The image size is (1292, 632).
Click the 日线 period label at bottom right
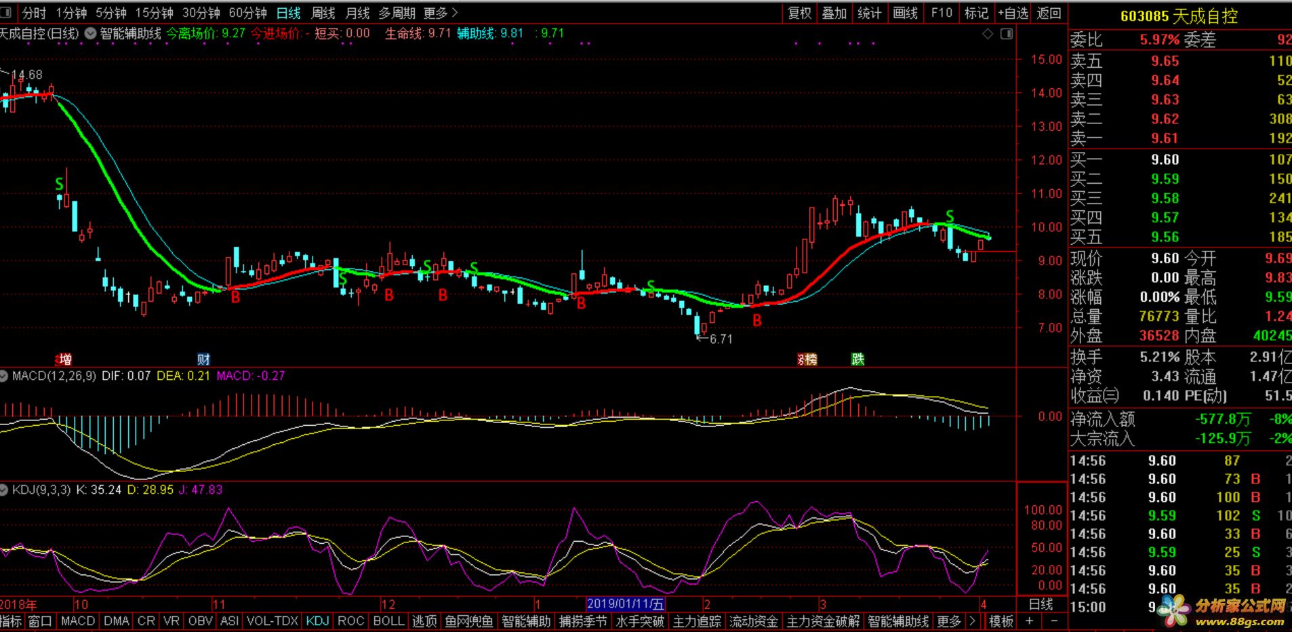(1041, 604)
